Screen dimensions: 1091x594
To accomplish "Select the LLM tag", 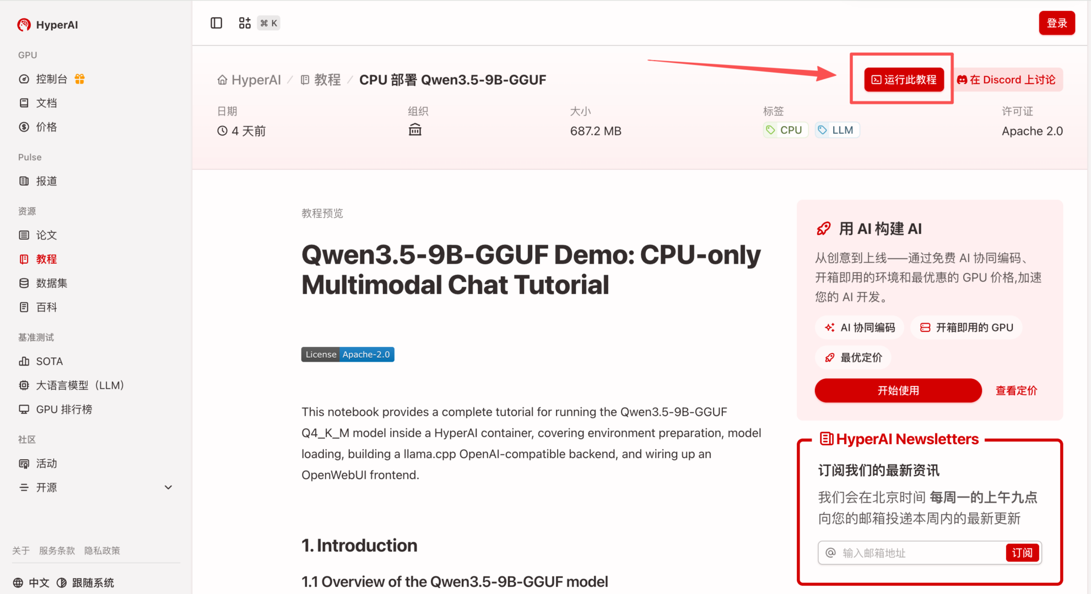I will [837, 130].
